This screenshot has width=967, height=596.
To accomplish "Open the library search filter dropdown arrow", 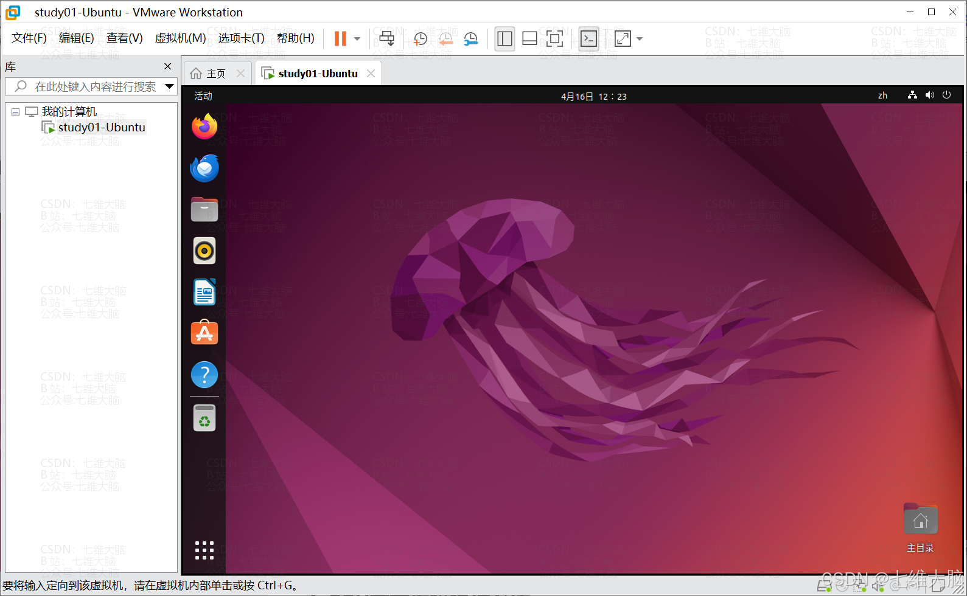I will tap(170, 86).
